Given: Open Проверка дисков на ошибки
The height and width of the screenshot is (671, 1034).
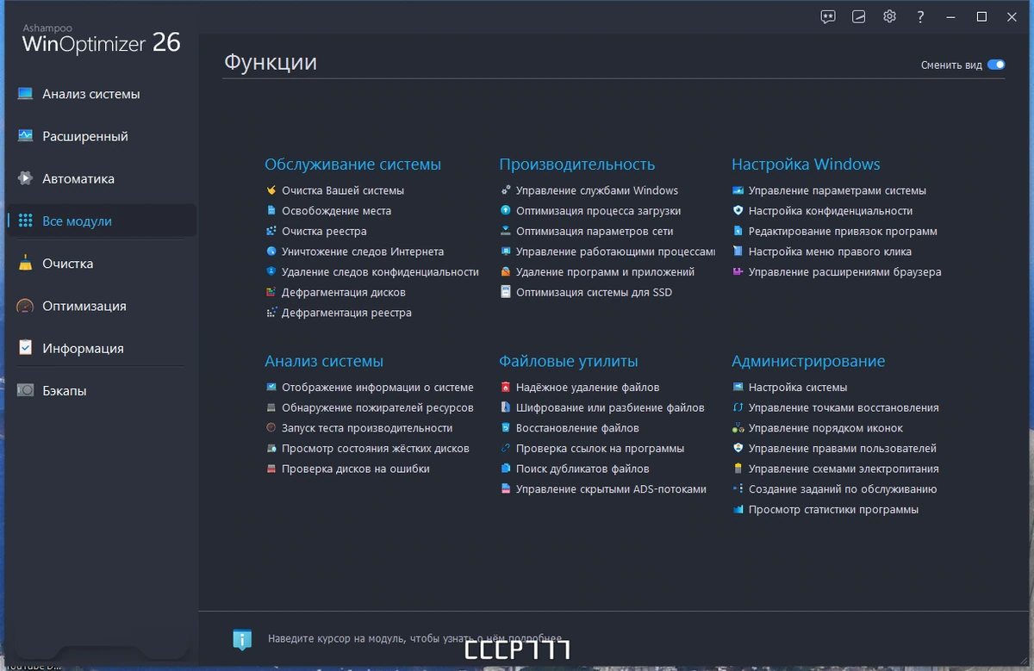Looking at the screenshot, I should (356, 469).
